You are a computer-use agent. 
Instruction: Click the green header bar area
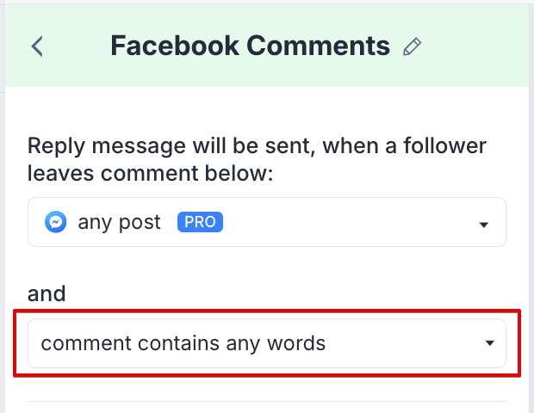pos(267,46)
